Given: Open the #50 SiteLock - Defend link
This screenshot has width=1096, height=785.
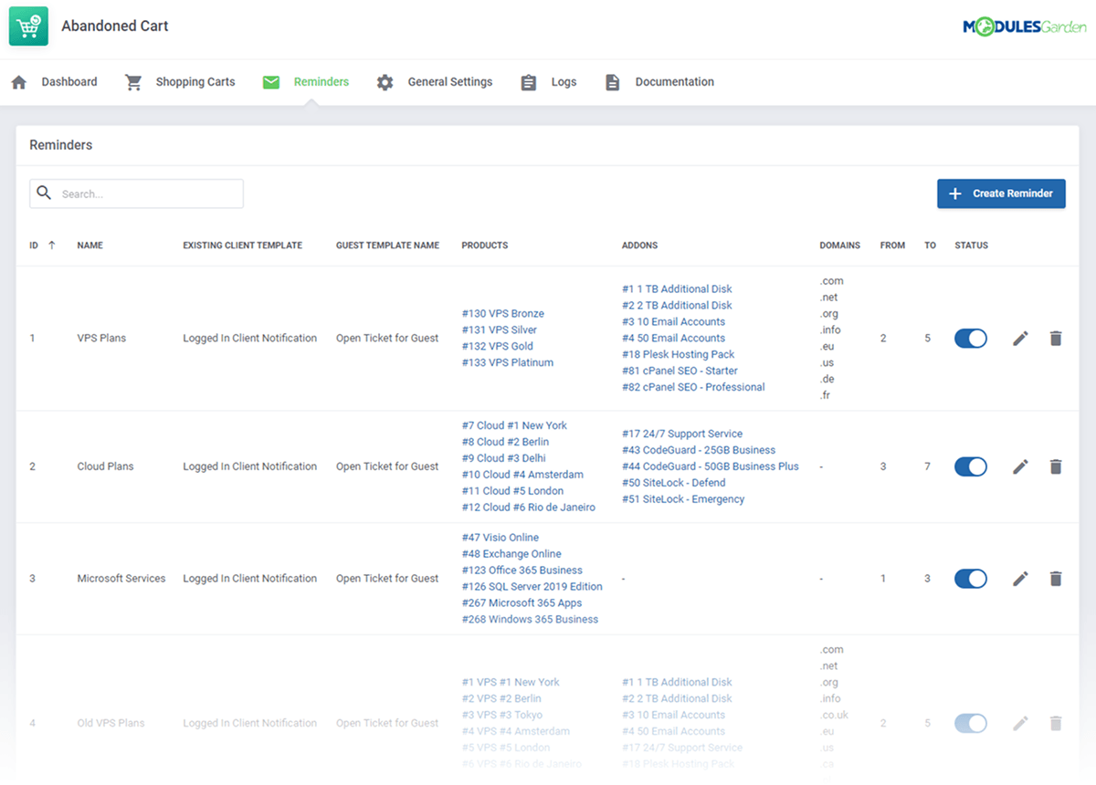Looking at the screenshot, I should [x=673, y=483].
